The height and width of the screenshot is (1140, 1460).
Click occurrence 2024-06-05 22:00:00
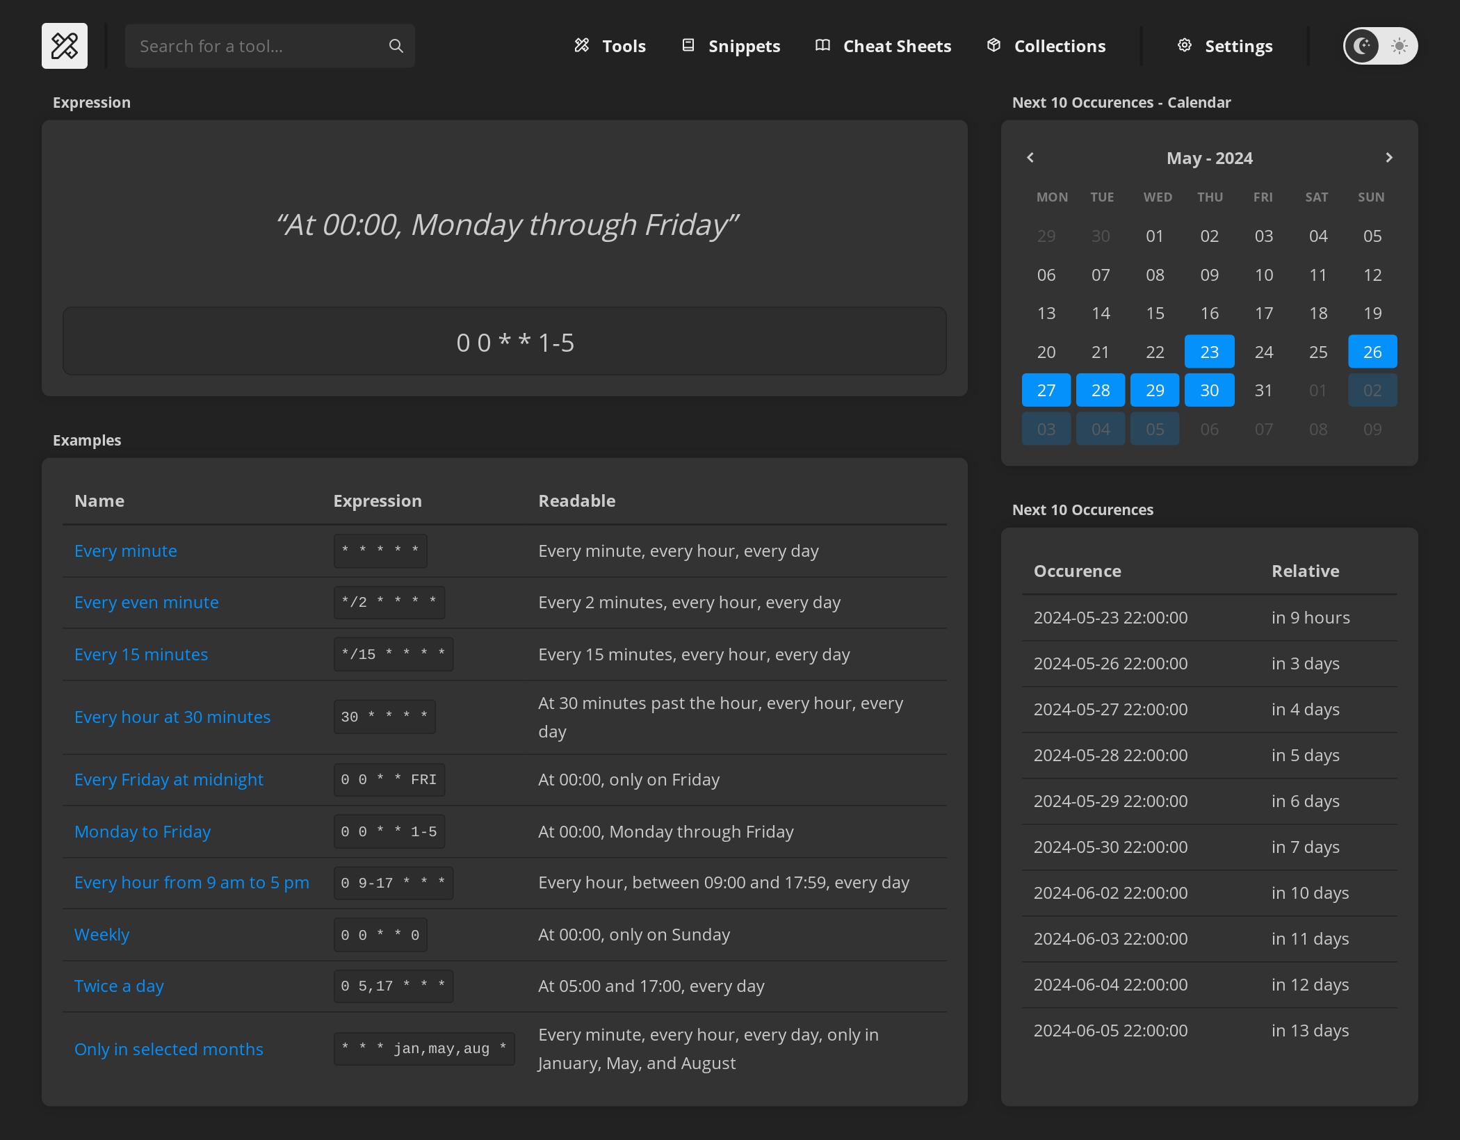[x=1110, y=1030]
